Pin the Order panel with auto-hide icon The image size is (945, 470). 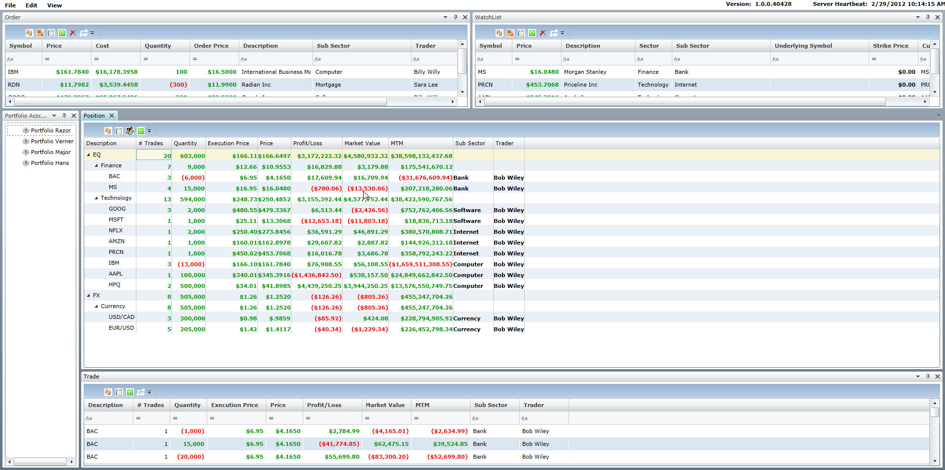[455, 17]
